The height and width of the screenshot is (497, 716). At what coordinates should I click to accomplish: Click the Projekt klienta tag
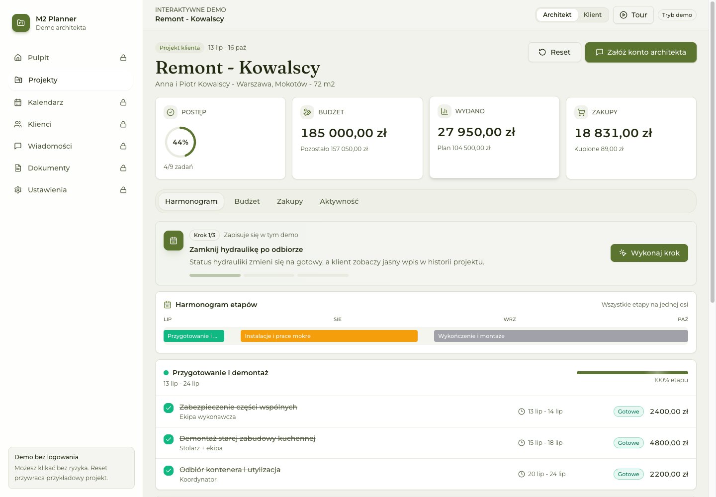click(180, 48)
